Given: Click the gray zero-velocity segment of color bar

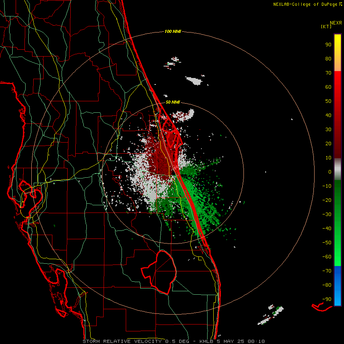Looking at the screenshot, I should pyautogui.click(x=338, y=169).
